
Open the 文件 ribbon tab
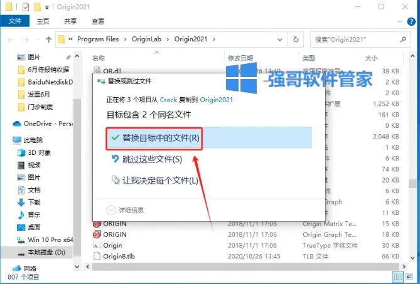(x=14, y=21)
